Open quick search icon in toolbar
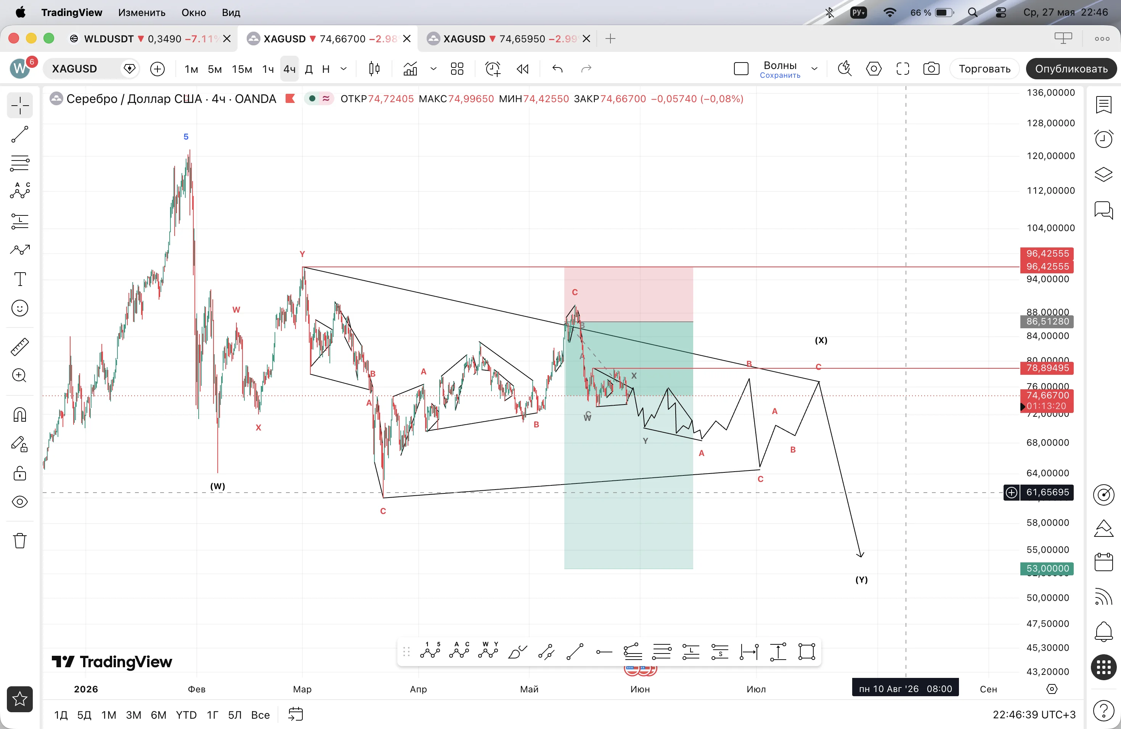Image resolution: width=1121 pixels, height=729 pixels. [x=845, y=69]
